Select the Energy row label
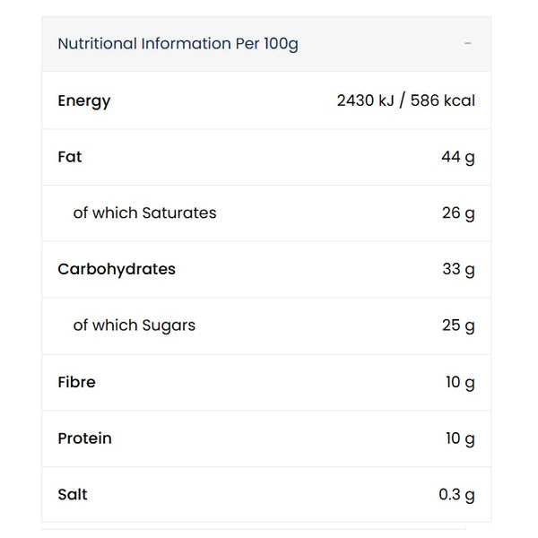 [x=84, y=100]
